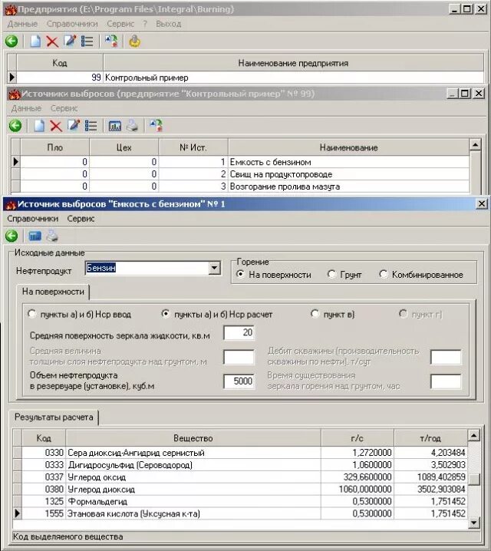The height and width of the screenshot is (551, 491).
Task: Open Сервис menu in source window
Action: coord(81,219)
